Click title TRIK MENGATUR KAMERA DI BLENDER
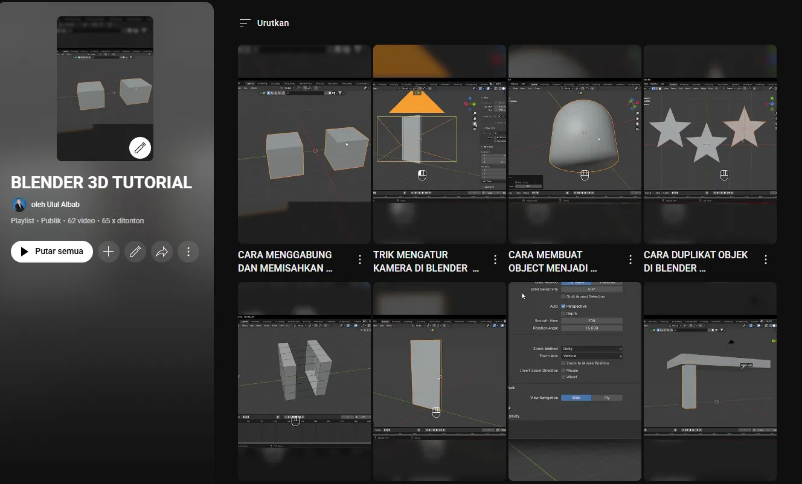Viewport: 802px width, 484px height. [426, 261]
